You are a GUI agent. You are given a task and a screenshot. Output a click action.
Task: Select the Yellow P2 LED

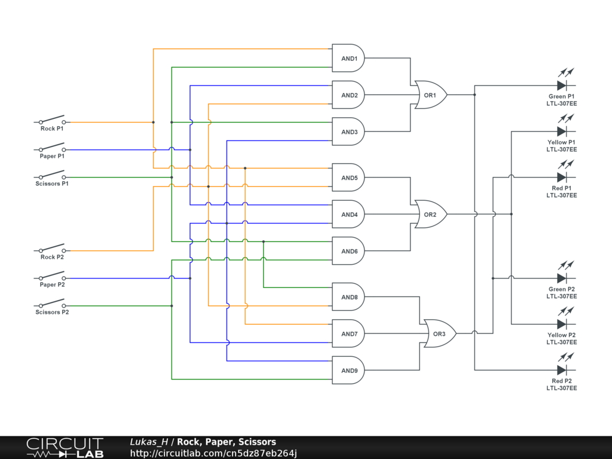[x=561, y=325]
